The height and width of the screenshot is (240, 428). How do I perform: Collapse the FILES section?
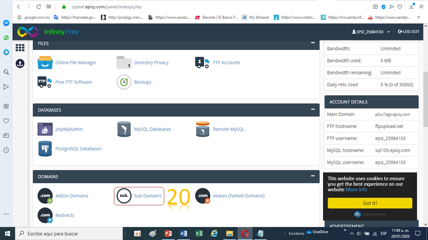coord(313,43)
